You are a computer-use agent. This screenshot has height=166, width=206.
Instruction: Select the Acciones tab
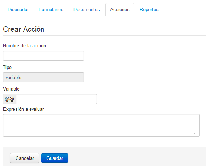[120, 9]
